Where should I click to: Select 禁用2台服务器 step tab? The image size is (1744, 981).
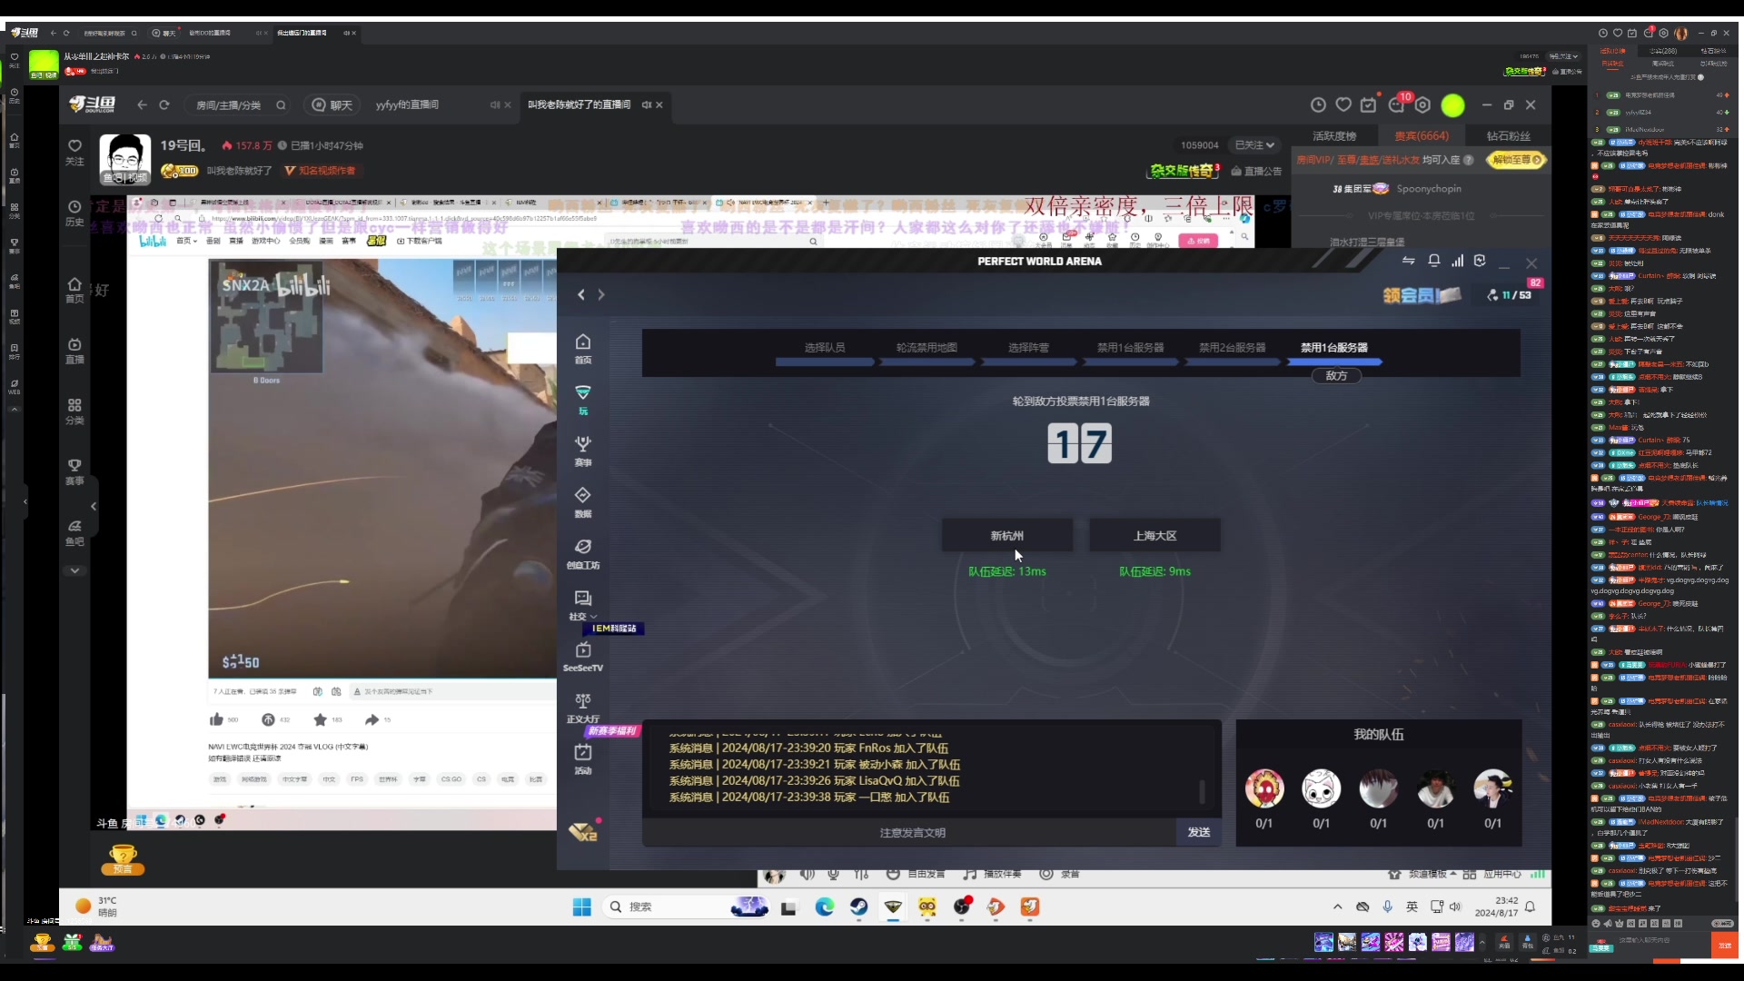coord(1233,348)
